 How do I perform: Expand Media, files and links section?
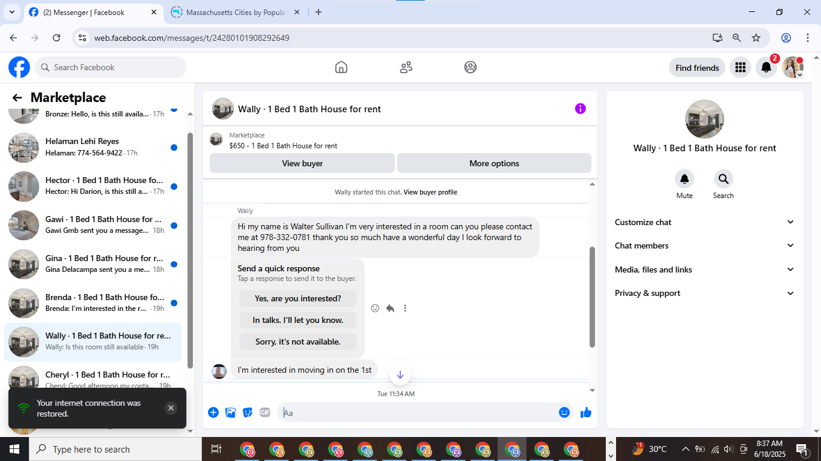704,270
